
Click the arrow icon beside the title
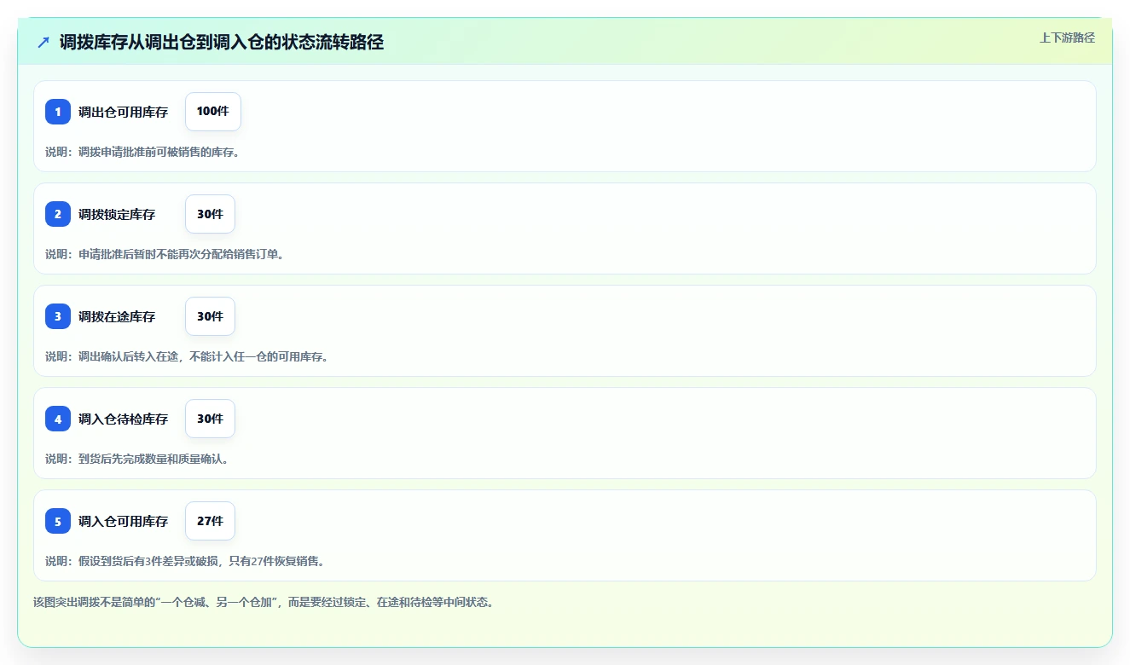pos(43,42)
